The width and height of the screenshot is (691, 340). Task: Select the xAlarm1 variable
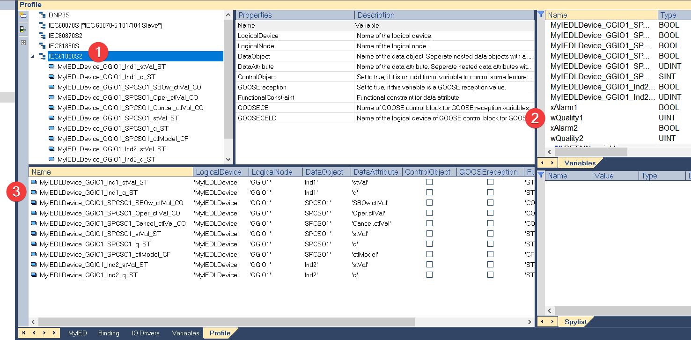tap(564, 107)
